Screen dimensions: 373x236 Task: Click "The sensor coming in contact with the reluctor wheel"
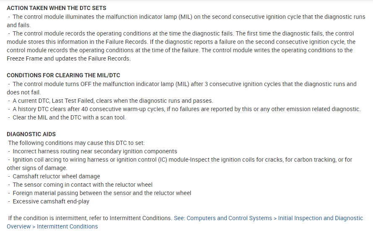[x=83, y=185]
